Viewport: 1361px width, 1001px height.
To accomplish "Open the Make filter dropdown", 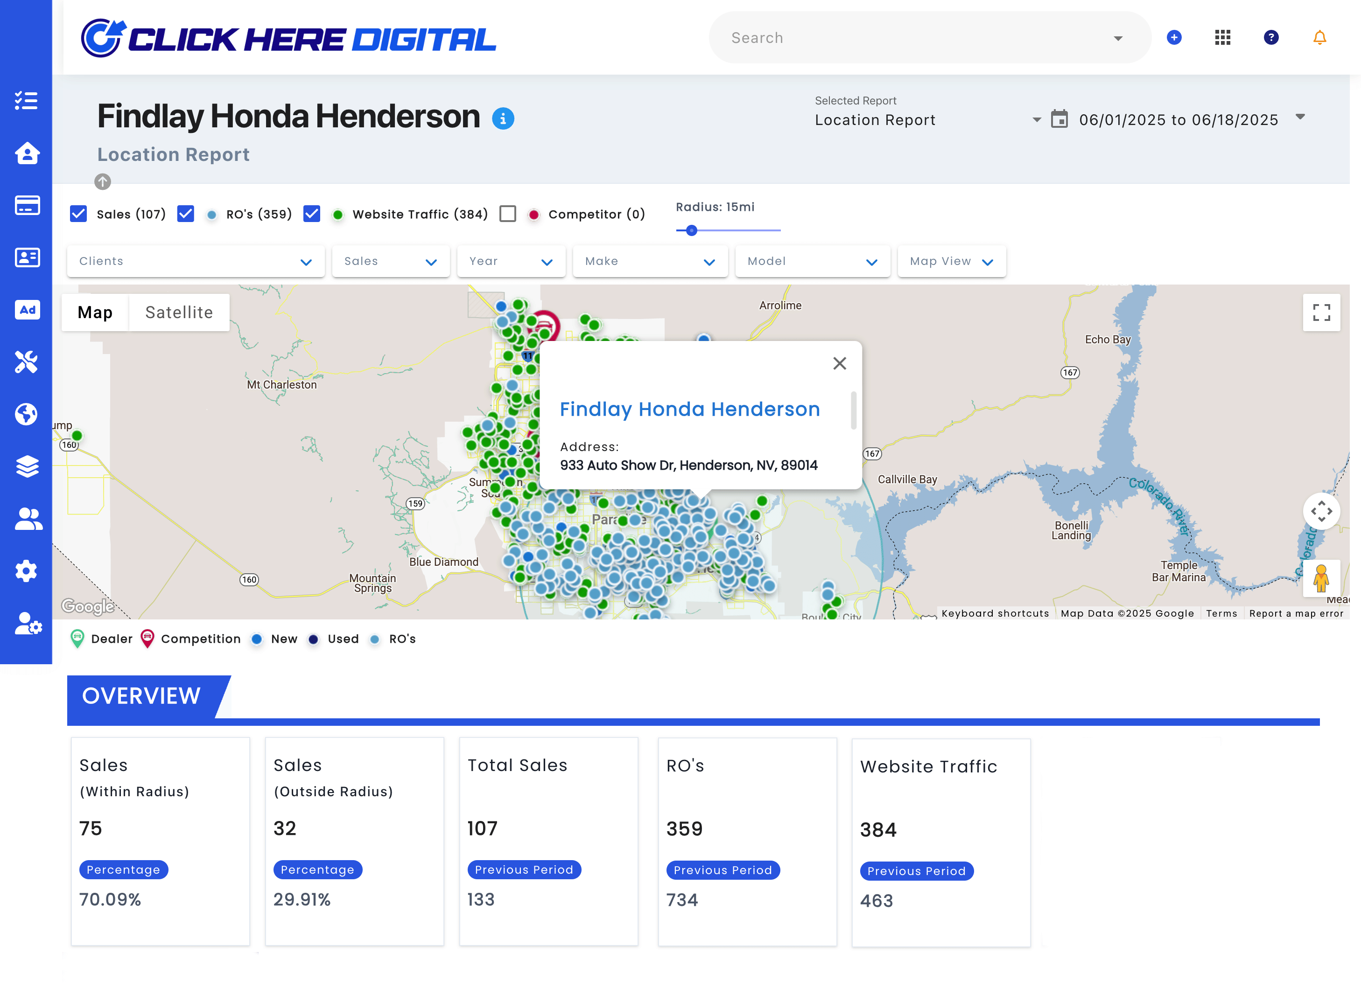I will pos(649,261).
